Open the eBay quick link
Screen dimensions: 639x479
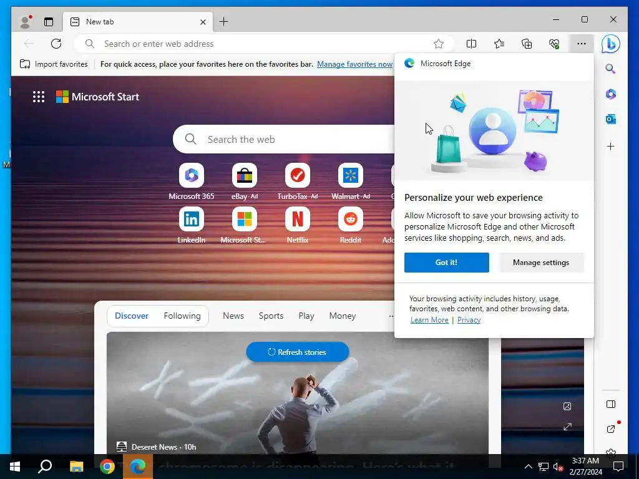[245, 181]
